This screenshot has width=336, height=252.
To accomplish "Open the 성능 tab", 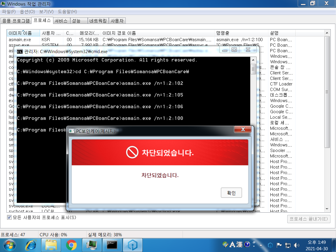I will click(79, 21).
